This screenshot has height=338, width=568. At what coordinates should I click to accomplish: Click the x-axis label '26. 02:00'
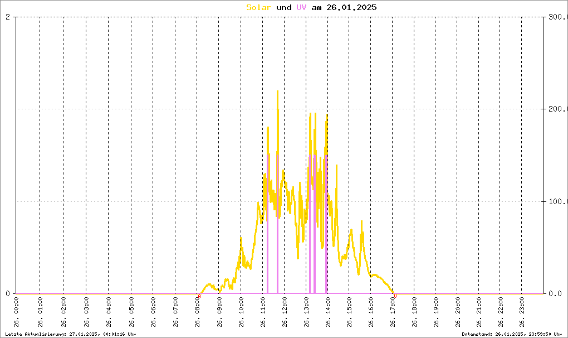pos(63,312)
